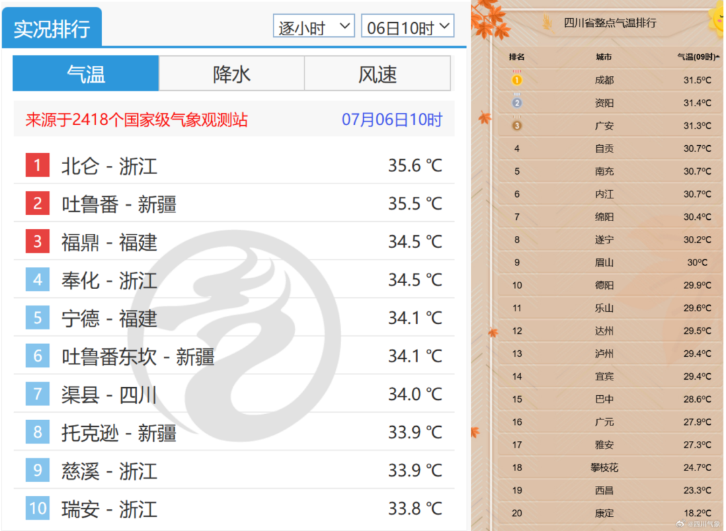Click the gold medal icon beside 成都

click(x=517, y=79)
